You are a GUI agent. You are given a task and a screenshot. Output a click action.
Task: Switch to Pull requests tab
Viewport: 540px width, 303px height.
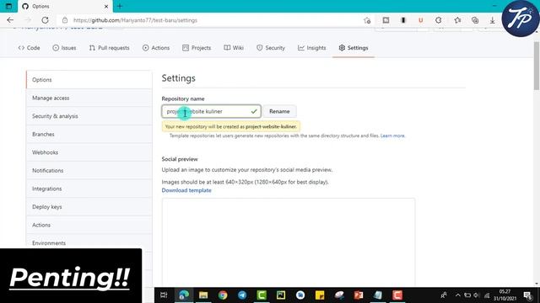tap(109, 48)
